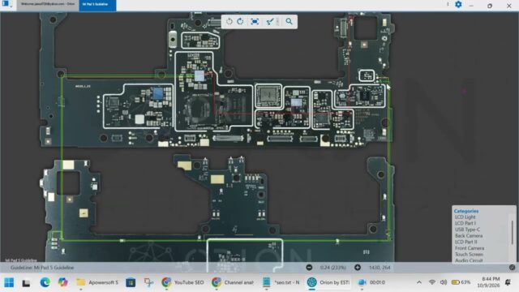
Task: Select LCD Part II category
Action: [x=466, y=242]
